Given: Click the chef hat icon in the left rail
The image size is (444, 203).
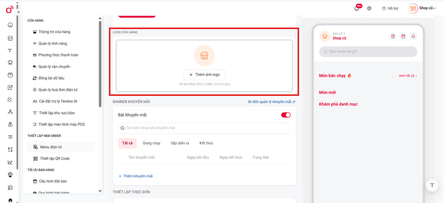Looking at the screenshot, I should click(10, 63).
